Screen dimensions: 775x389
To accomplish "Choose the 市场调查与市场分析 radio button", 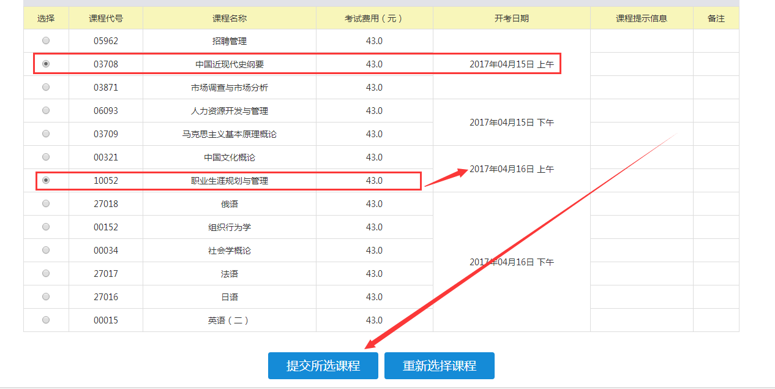I will coord(46,87).
